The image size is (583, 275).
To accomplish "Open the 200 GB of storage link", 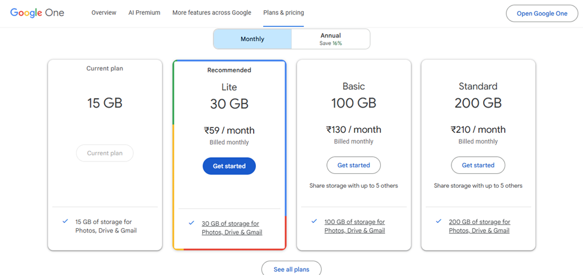I will (480, 226).
